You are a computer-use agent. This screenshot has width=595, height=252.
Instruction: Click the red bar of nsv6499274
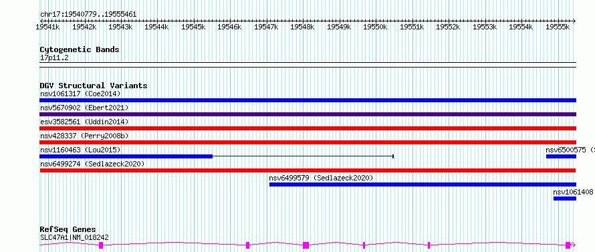[x=308, y=170]
